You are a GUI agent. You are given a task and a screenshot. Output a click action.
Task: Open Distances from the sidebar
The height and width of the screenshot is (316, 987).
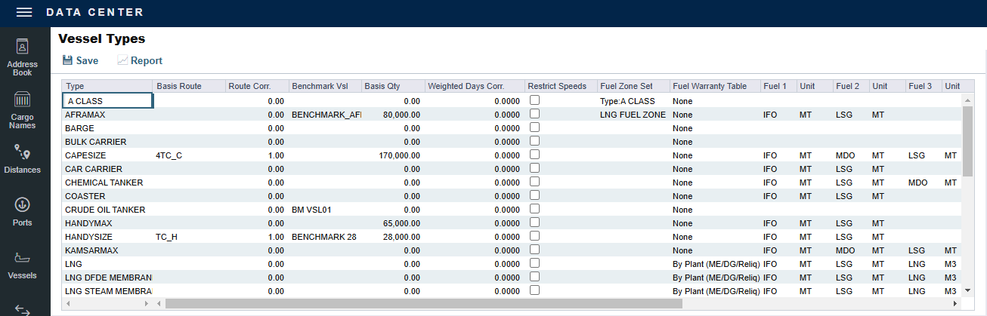[x=22, y=160]
